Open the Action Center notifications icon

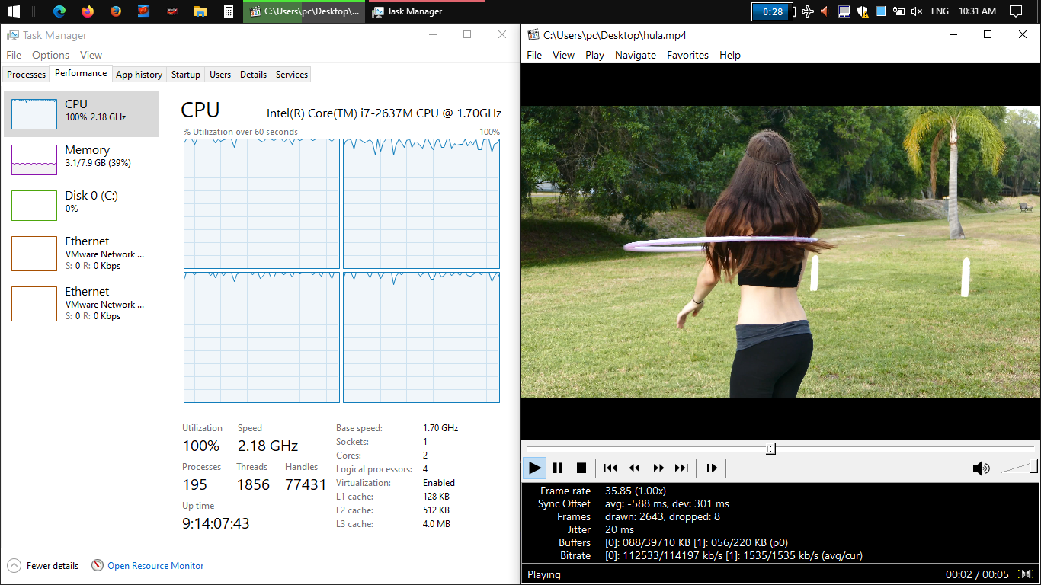pos(1016,11)
